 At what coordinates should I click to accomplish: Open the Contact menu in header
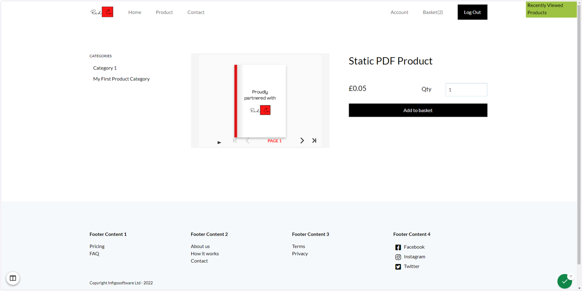[196, 12]
